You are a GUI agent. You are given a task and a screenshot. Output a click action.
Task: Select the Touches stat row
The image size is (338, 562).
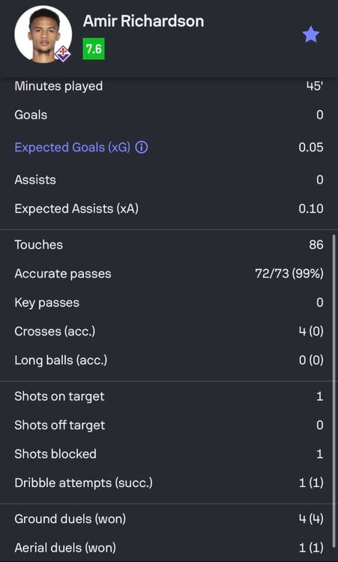(x=169, y=245)
